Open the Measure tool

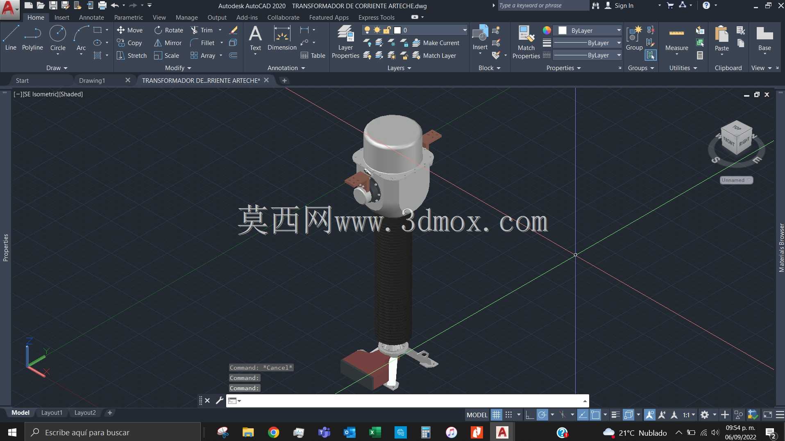pos(676,40)
